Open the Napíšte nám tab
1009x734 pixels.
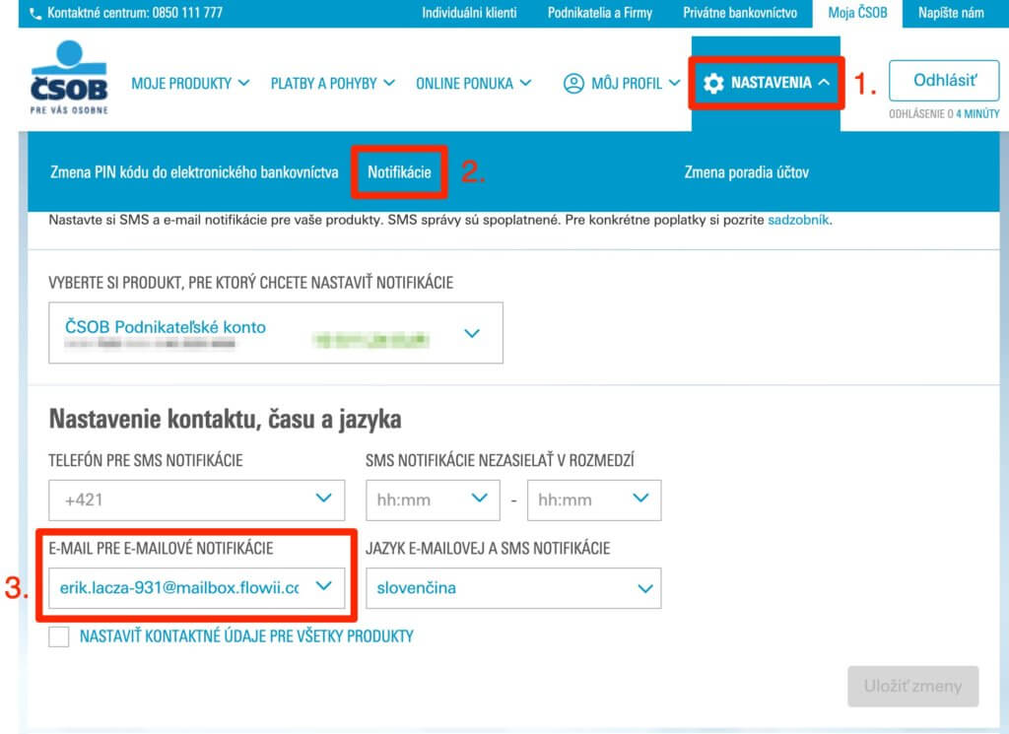click(951, 13)
